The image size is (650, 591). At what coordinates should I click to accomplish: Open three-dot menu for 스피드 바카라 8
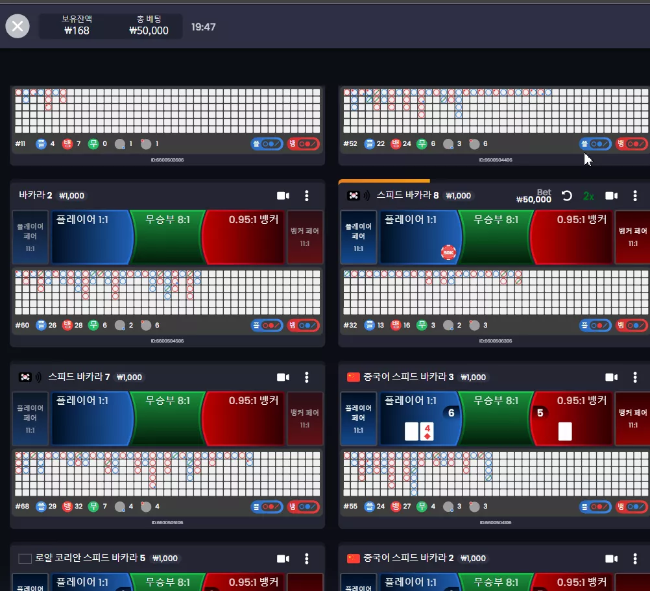point(635,196)
